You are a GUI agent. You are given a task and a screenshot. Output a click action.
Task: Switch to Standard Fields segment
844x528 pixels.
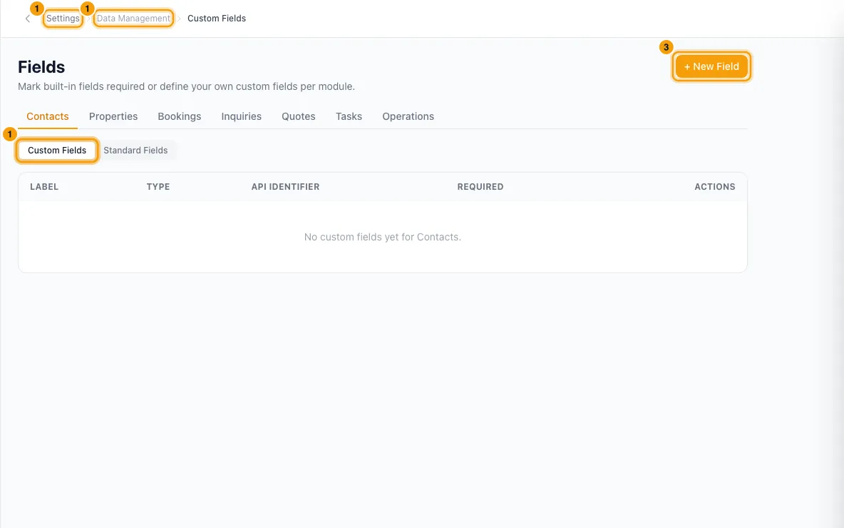coord(135,151)
